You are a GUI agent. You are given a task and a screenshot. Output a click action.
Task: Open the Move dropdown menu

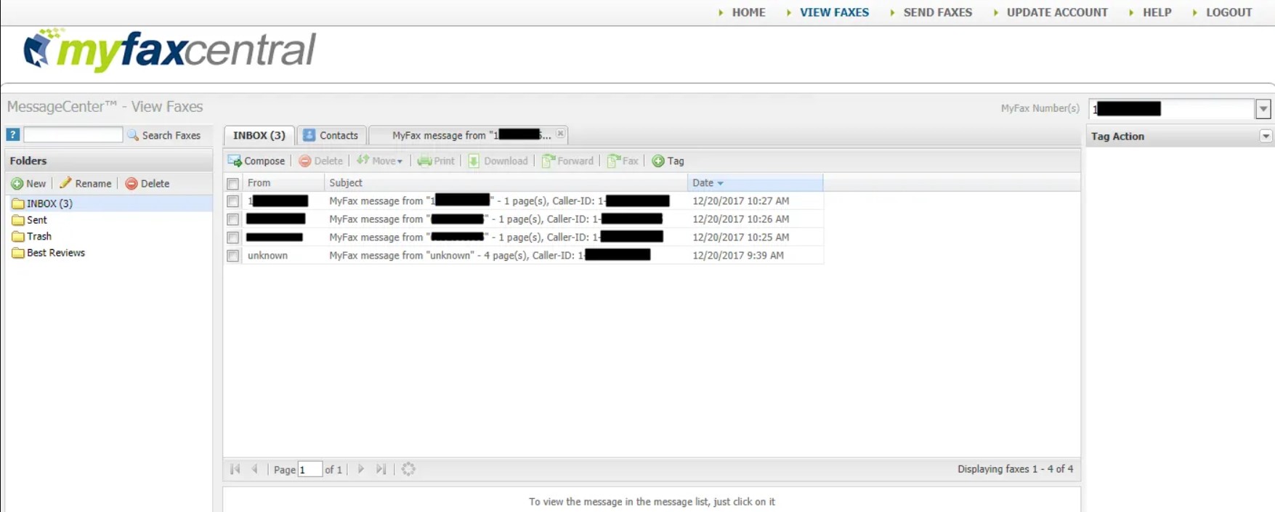pyautogui.click(x=379, y=161)
